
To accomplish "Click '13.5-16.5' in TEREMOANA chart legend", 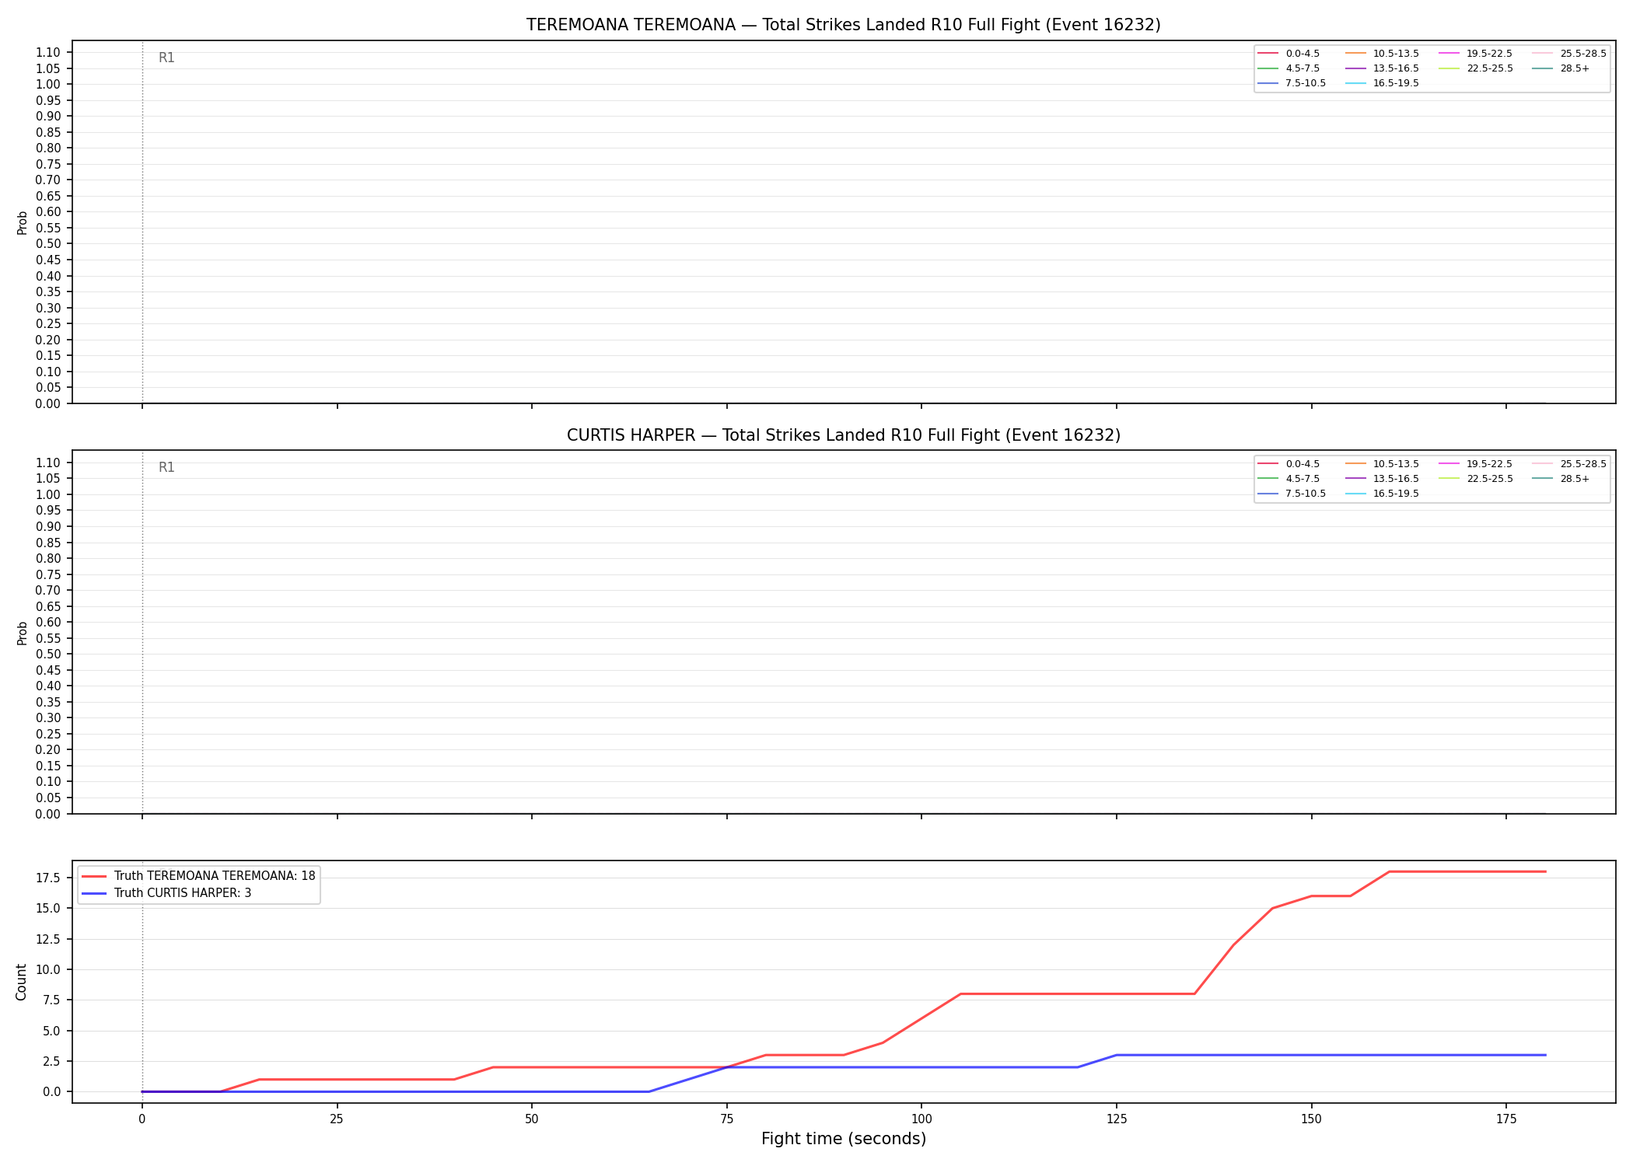I will [1396, 68].
